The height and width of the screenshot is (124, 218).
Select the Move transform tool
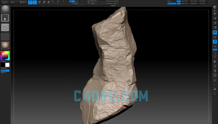[x=39, y=2]
